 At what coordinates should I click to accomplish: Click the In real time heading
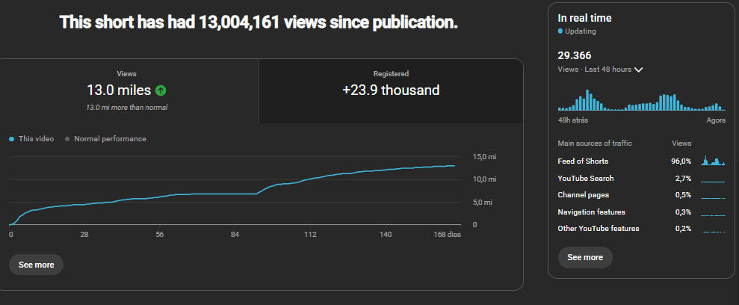click(584, 18)
